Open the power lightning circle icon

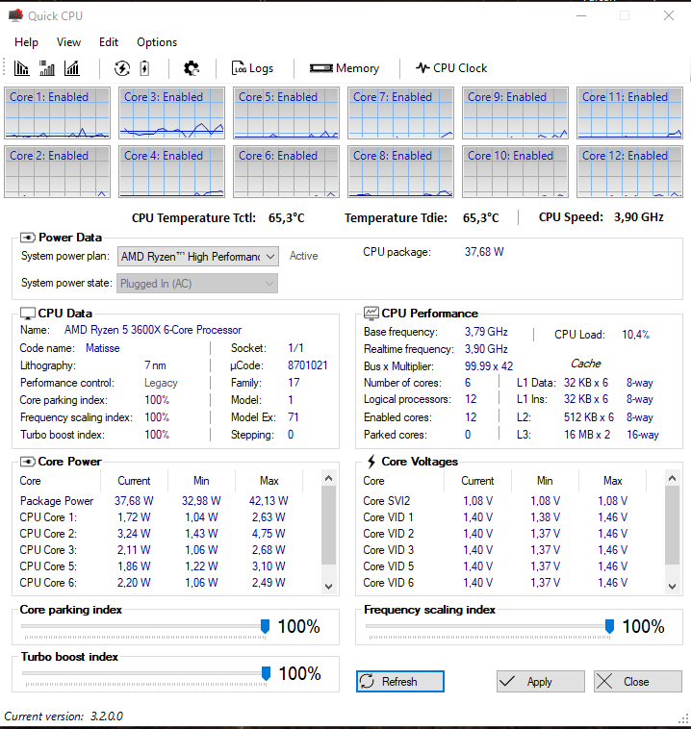122,68
